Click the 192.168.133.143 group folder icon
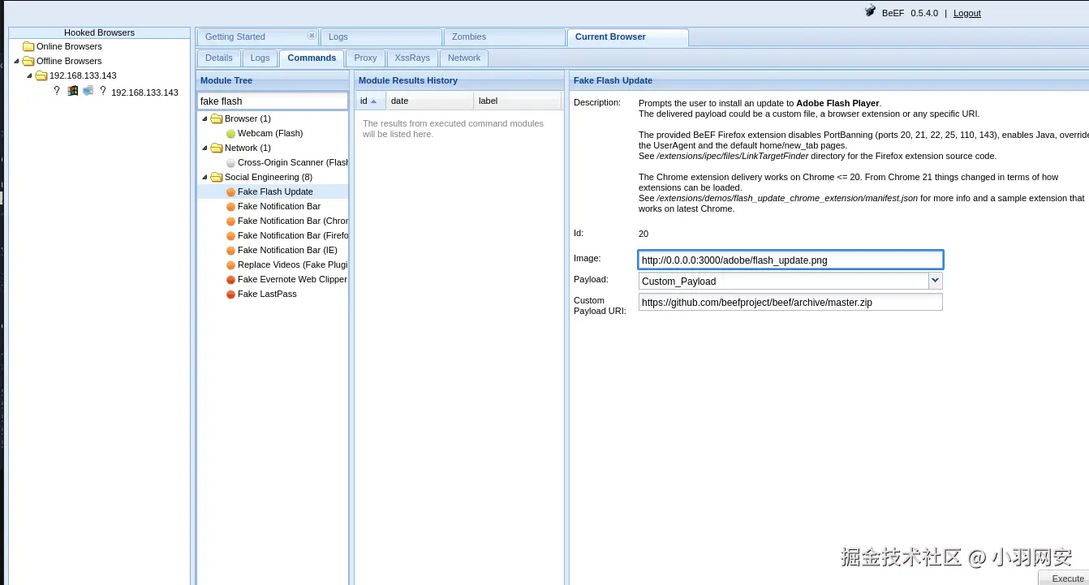Image resolution: width=1089 pixels, height=585 pixels. click(x=41, y=75)
